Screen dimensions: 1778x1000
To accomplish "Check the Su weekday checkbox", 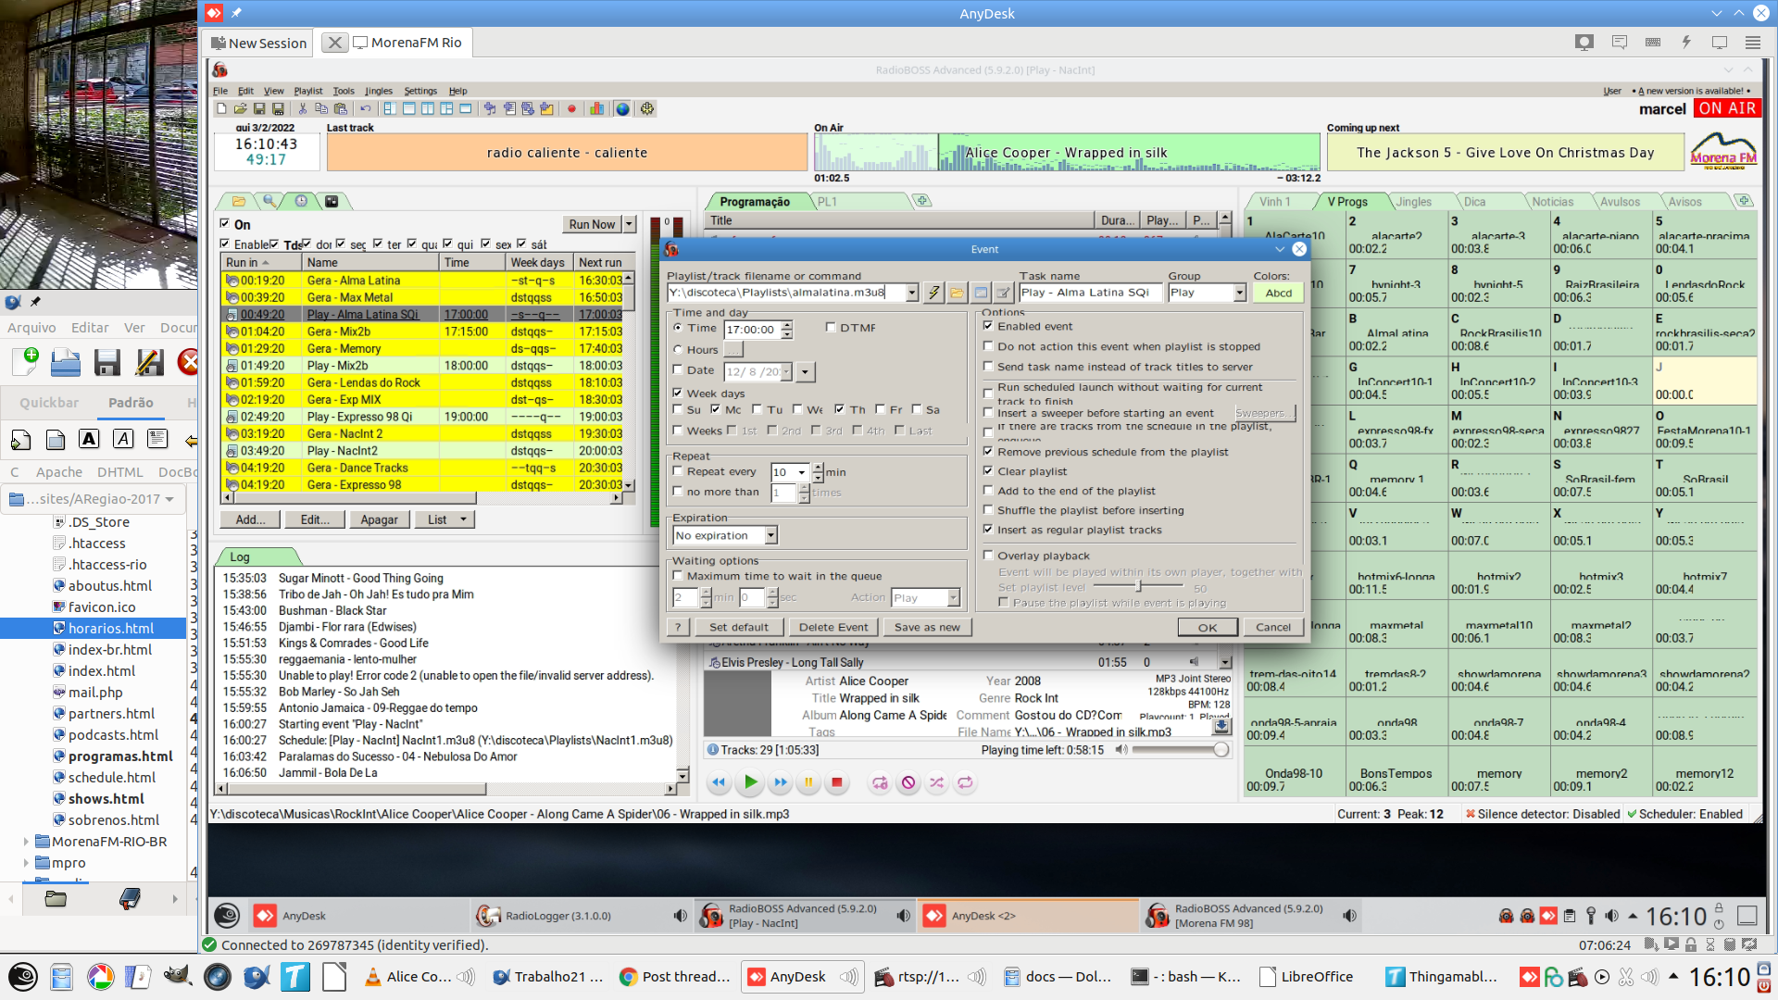I will click(x=678, y=409).
